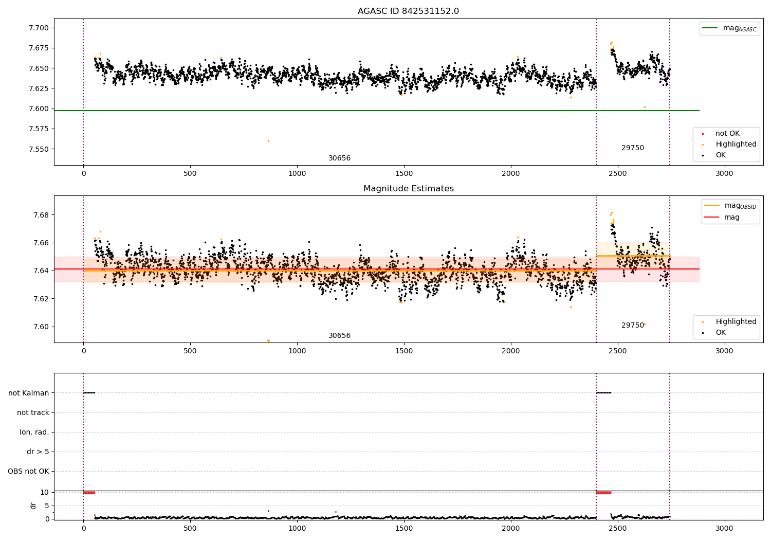771x540 pixels.
Task: Click the 'not Kalman' axis label
Action: click(29, 393)
